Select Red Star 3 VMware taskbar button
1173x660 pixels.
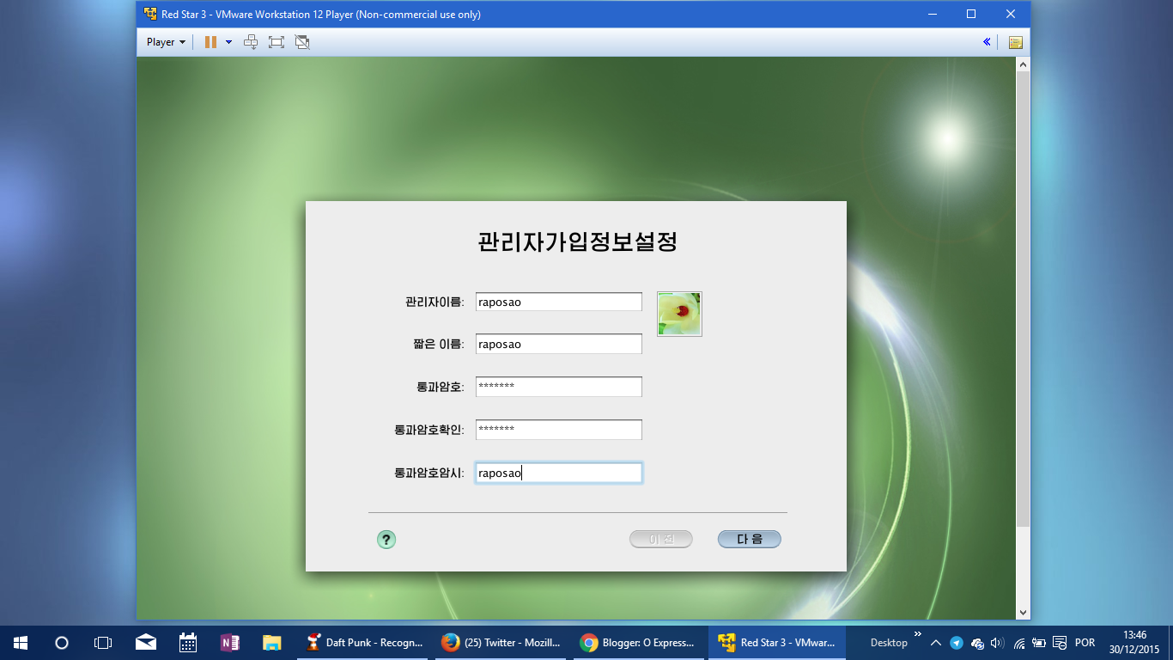point(776,642)
